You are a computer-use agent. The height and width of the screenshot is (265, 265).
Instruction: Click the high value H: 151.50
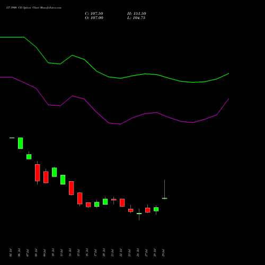(137, 14)
